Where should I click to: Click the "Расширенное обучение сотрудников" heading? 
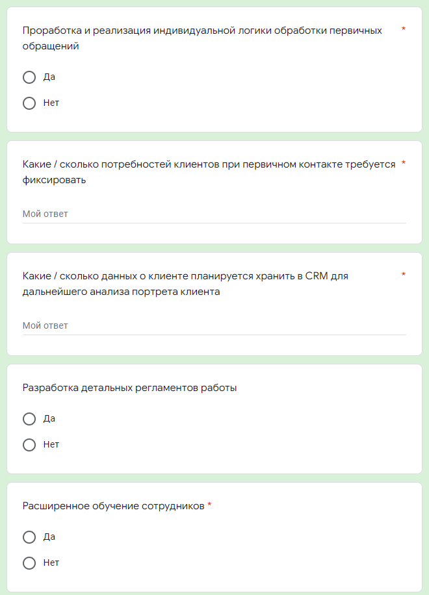(113, 506)
